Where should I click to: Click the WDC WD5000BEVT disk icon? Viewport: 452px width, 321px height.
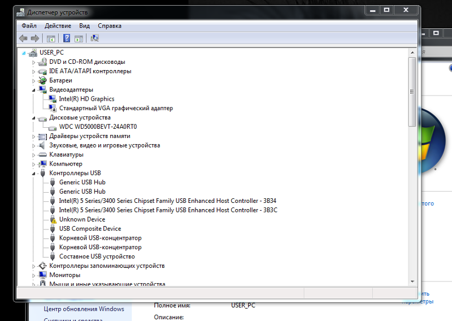tap(53, 127)
